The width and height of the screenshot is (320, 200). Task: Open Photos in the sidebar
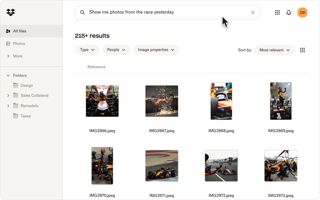[19, 43]
